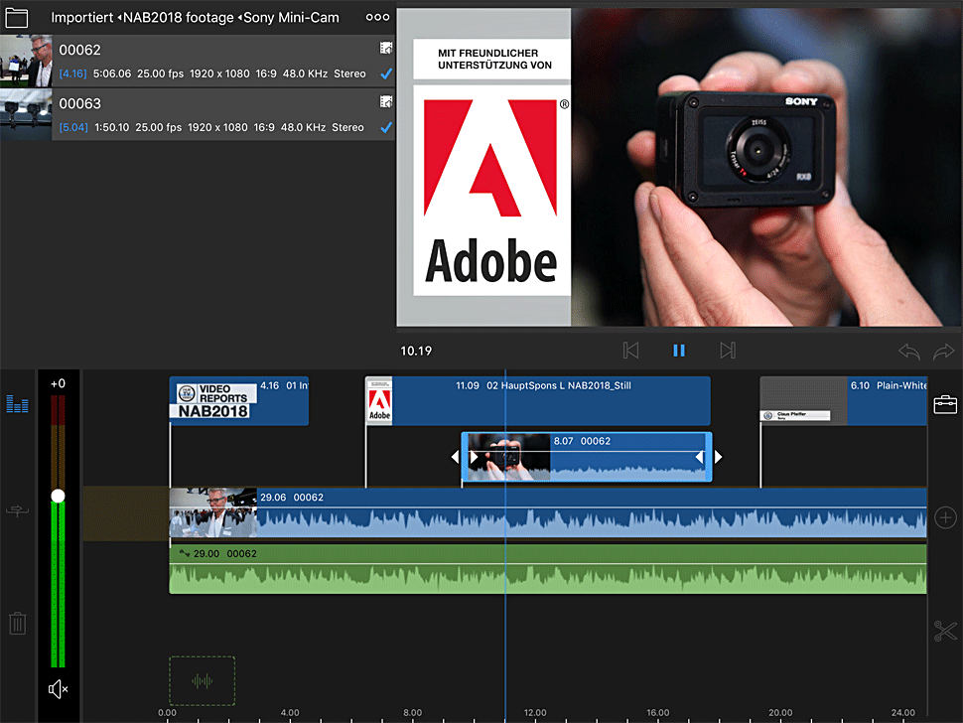Click the track insert mode icon
This screenshot has height=723, width=963.
(17, 510)
